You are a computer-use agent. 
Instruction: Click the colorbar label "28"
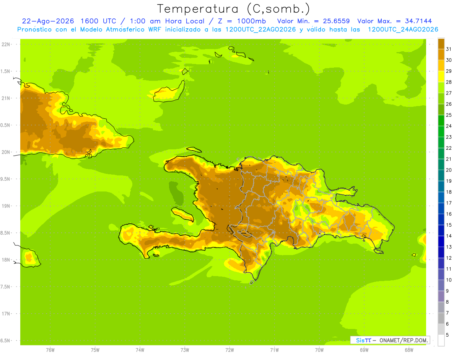[449, 82]
